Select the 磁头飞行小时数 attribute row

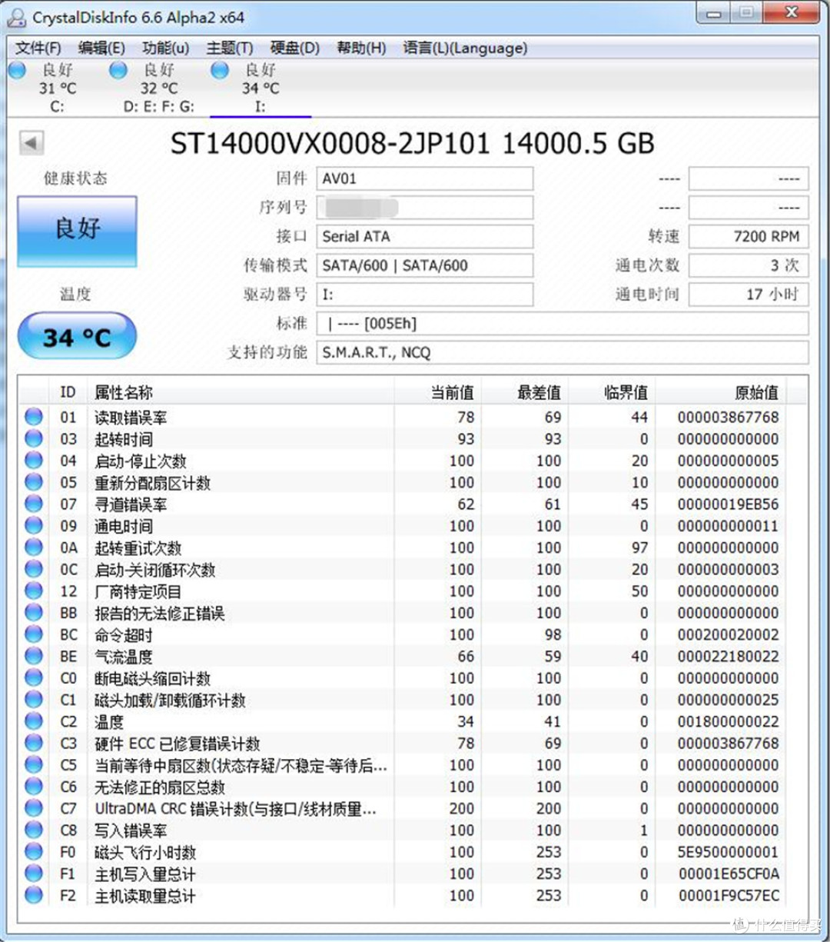pos(403,851)
